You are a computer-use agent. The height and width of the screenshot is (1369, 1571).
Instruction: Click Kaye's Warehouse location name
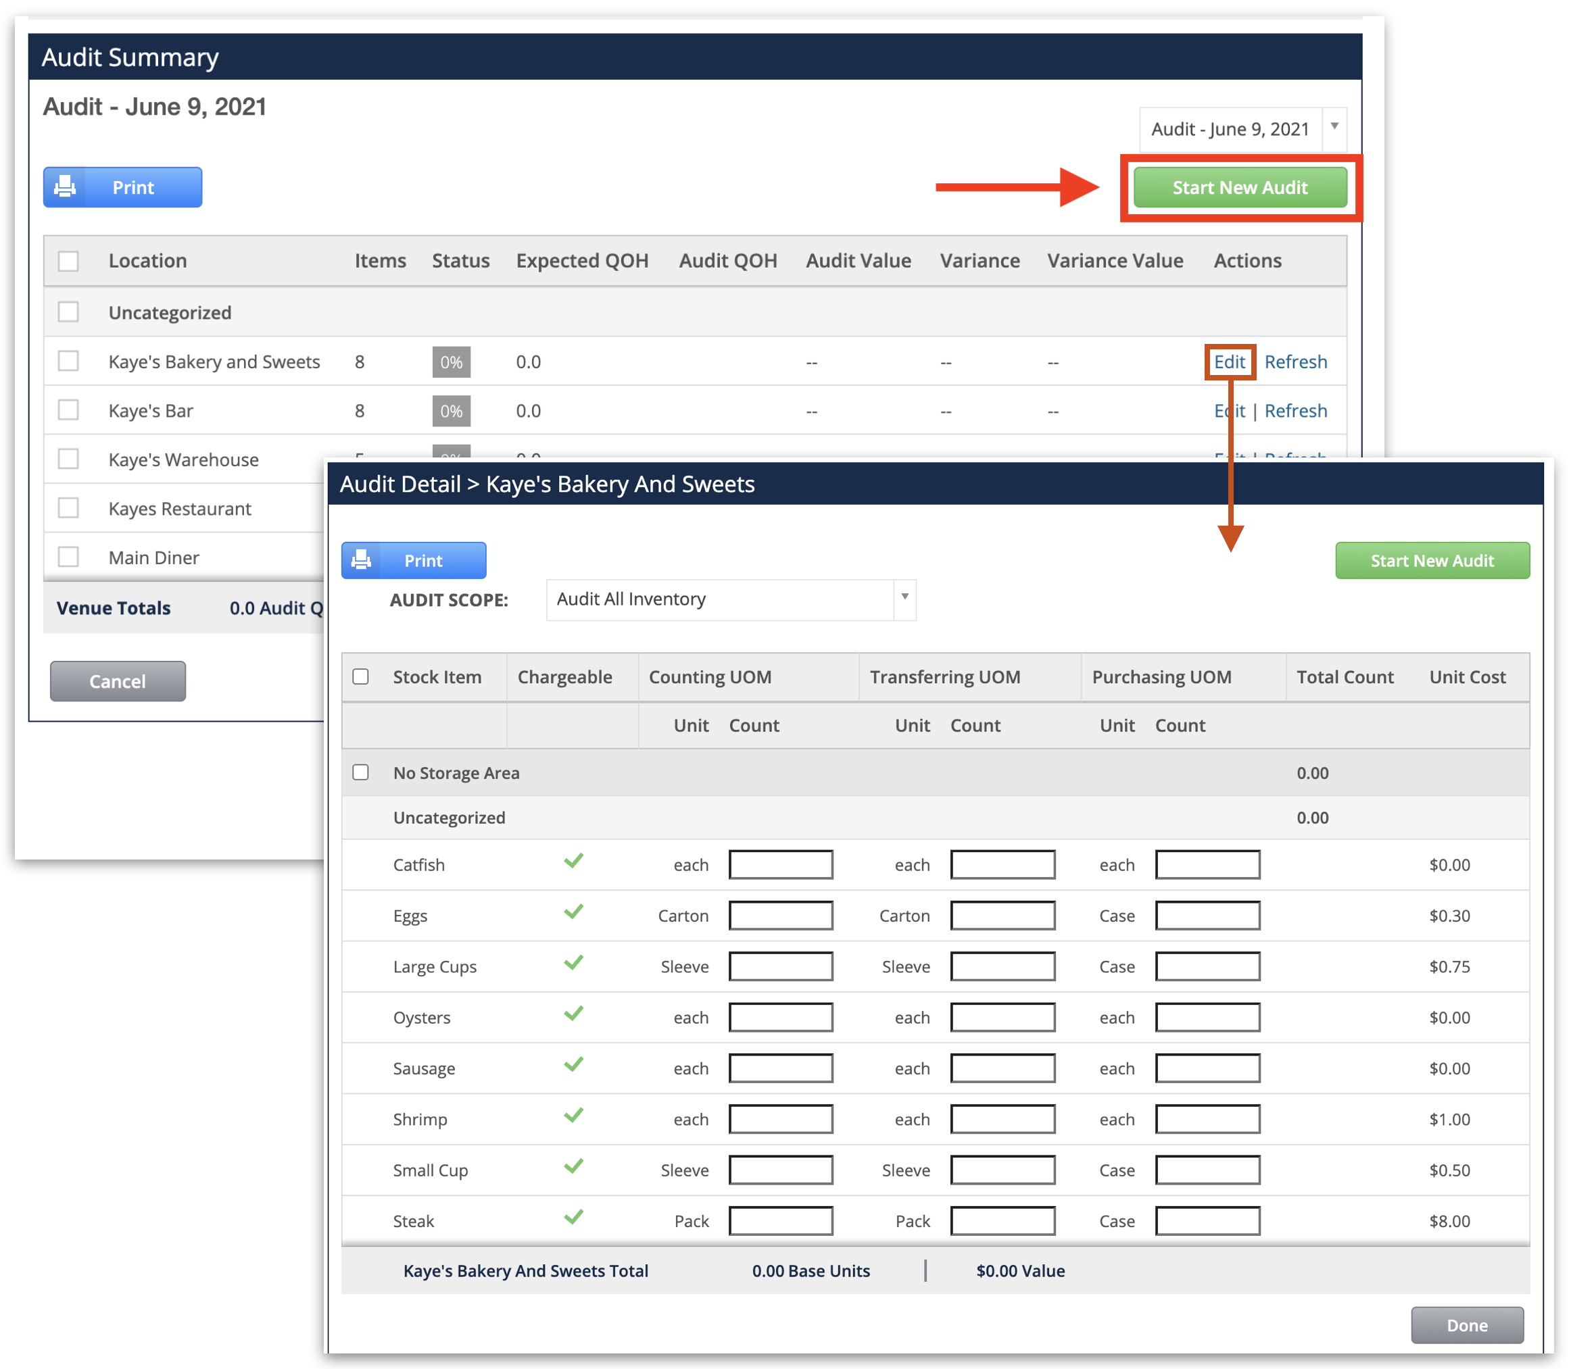coord(183,460)
